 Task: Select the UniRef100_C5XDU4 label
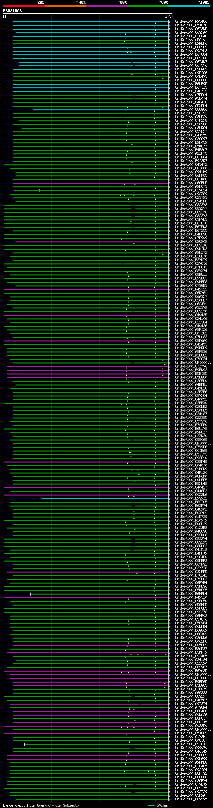(191, 106)
